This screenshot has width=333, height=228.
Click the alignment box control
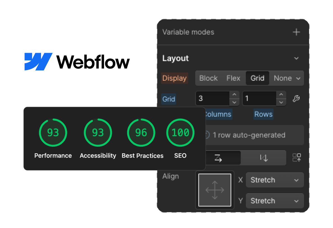[x=215, y=190]
